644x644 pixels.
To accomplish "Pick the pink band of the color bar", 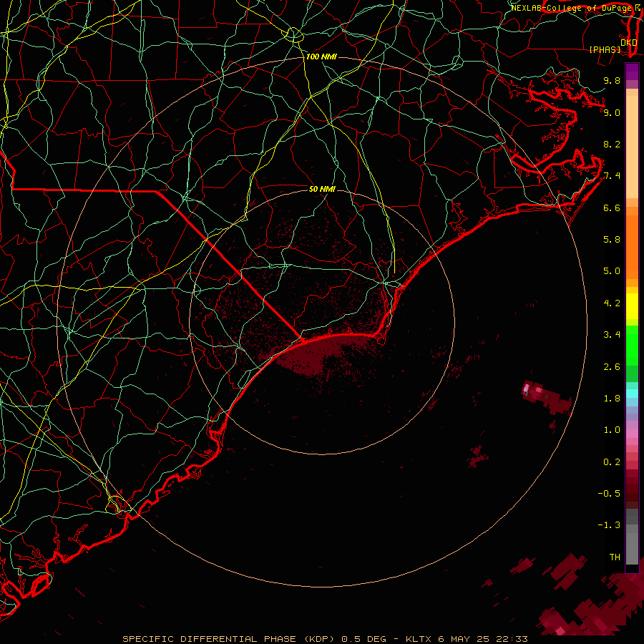I will click(x=632, y=434).
